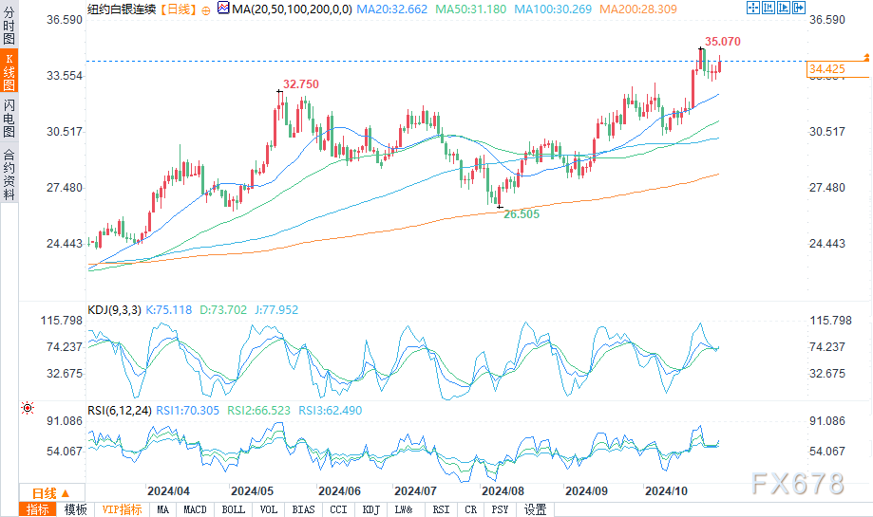Open the 分时图 time-sharing chart tab
Image resolution: width=873 pixels, height=517 pixels.
coord(9,25)
